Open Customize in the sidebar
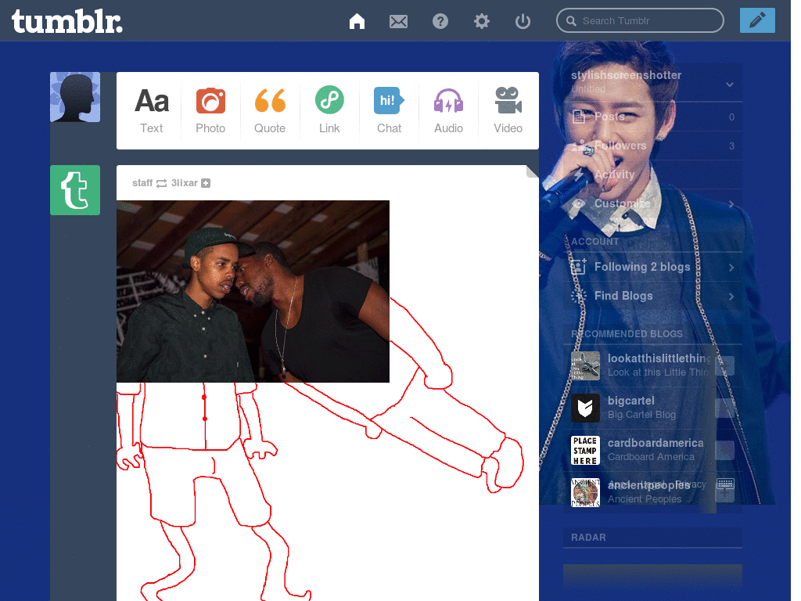This screenshot has height=601, width=801. pos(652,203)
